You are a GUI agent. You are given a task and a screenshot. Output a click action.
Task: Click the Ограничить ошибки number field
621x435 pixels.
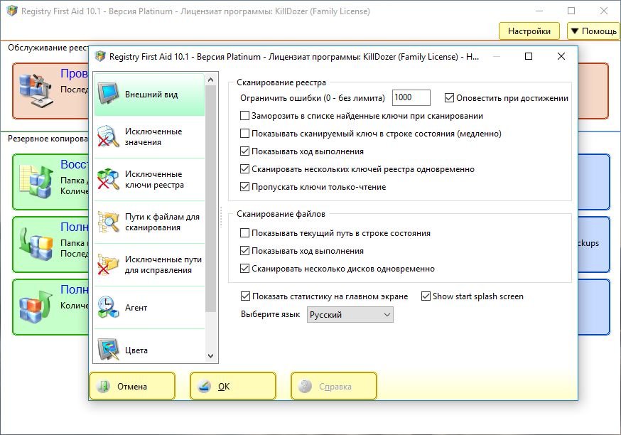click(x=411, y=98)
